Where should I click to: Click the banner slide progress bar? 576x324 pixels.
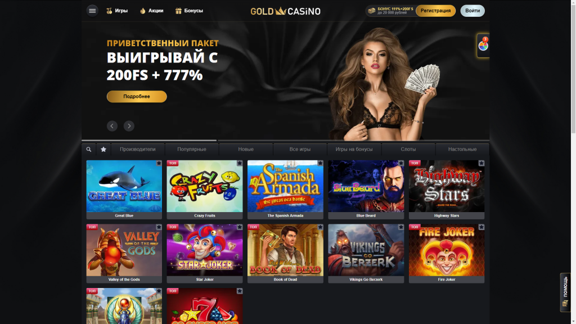tap(285, 140)
